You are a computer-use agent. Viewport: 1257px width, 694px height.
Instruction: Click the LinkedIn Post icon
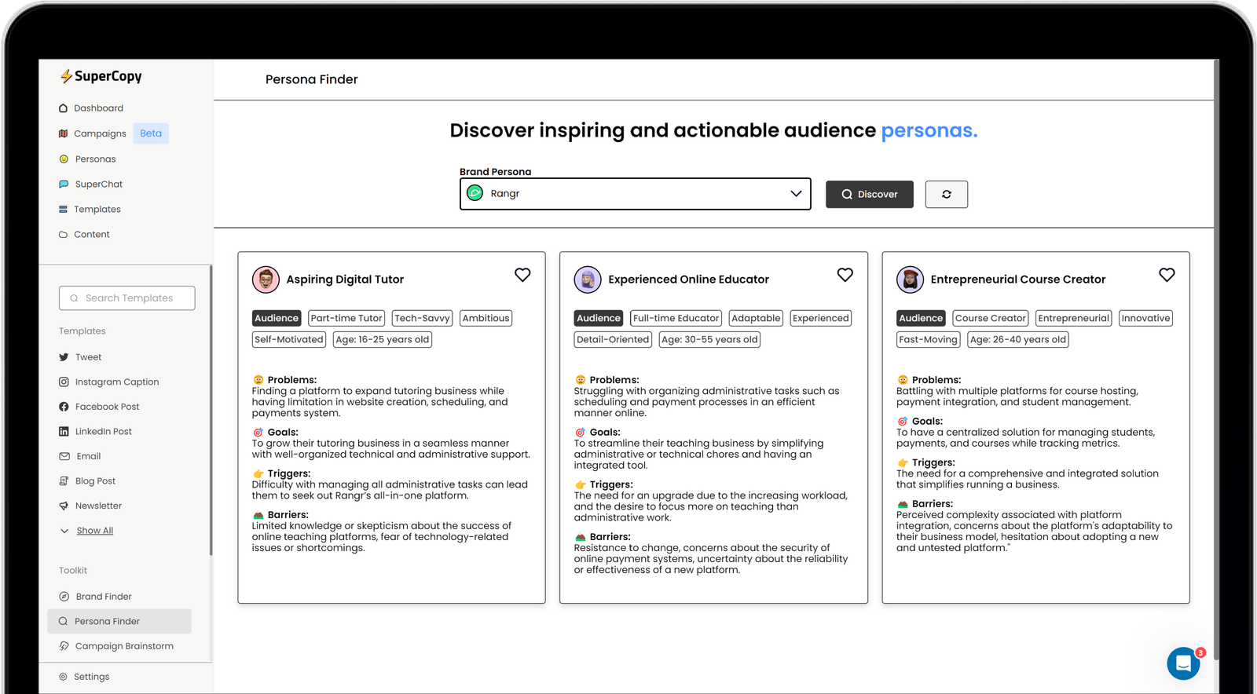click(64, 432)
